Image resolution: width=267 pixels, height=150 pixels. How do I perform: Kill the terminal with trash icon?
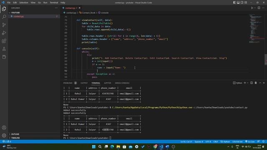(256, 83)
